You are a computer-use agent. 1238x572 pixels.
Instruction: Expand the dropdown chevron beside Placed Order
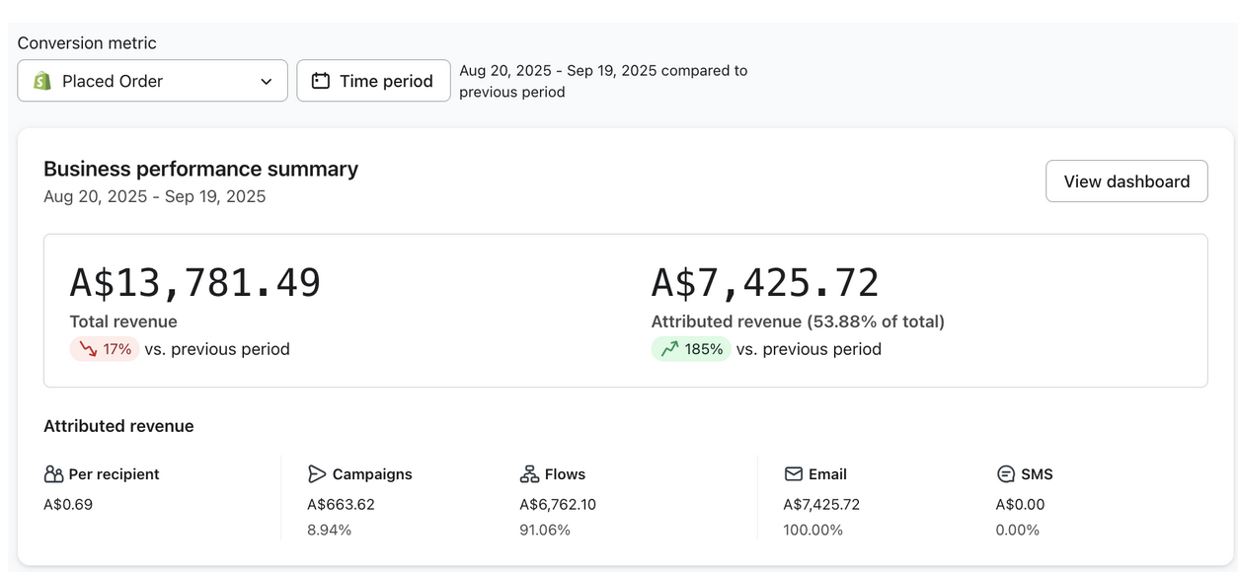tap(266, 81)
